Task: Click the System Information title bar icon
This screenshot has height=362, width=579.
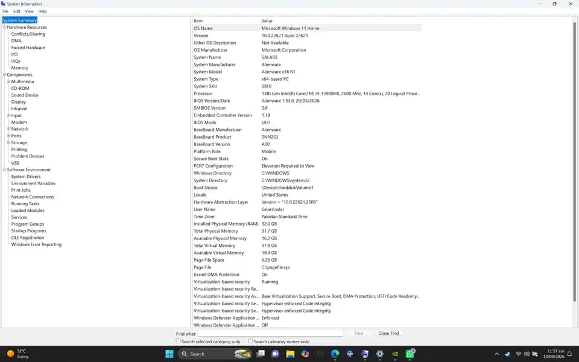Action: pyautogui.click(x=4, y=4)
